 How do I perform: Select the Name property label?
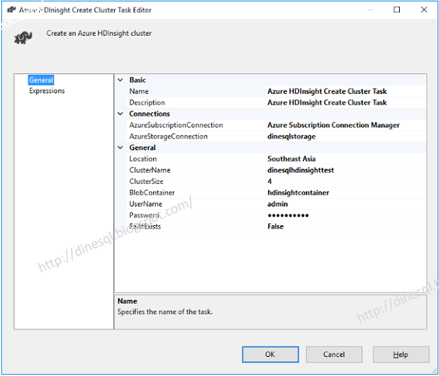139,91
